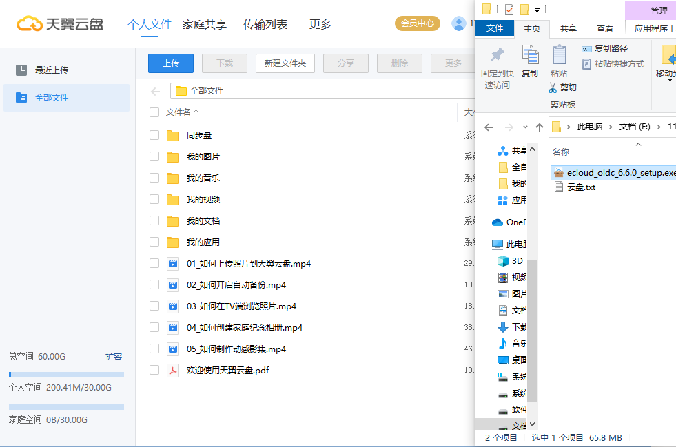Click the user avatar icon

point(460,23)
